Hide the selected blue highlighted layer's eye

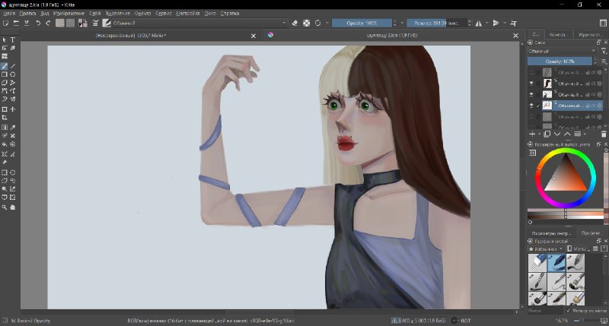531,106
